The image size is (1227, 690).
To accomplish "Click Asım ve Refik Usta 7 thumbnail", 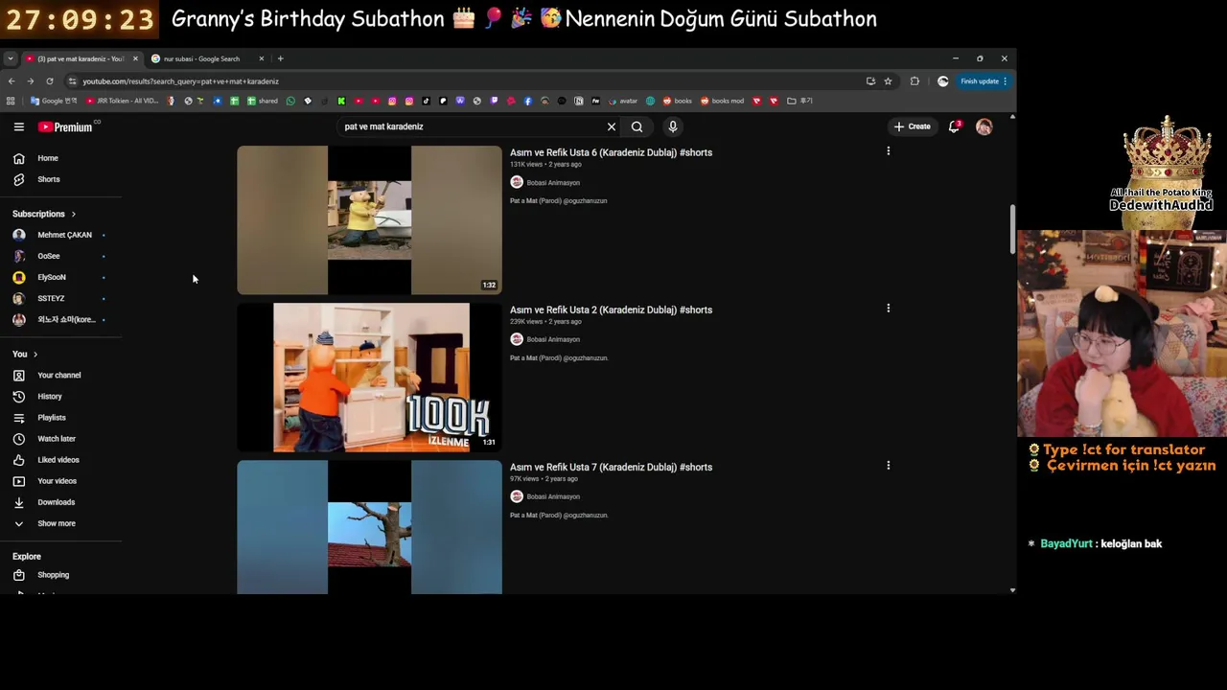I will coord(369,527).
